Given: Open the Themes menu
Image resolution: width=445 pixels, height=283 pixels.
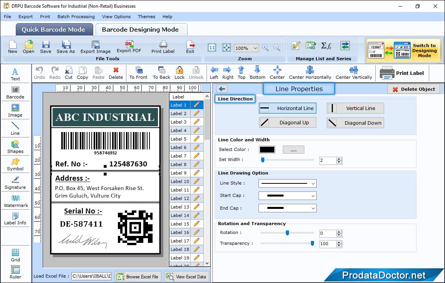Looking at the screenshot, I should (x=146, y=17).
